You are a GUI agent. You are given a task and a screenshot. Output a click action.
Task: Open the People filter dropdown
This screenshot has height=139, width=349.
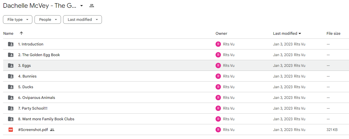pos(48,20)
